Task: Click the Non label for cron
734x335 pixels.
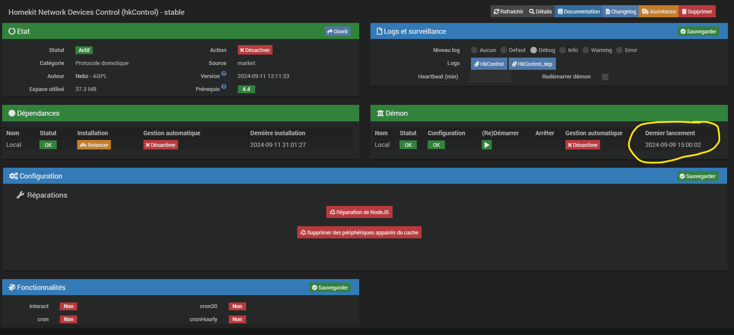Action: click(x=68, y=319)
